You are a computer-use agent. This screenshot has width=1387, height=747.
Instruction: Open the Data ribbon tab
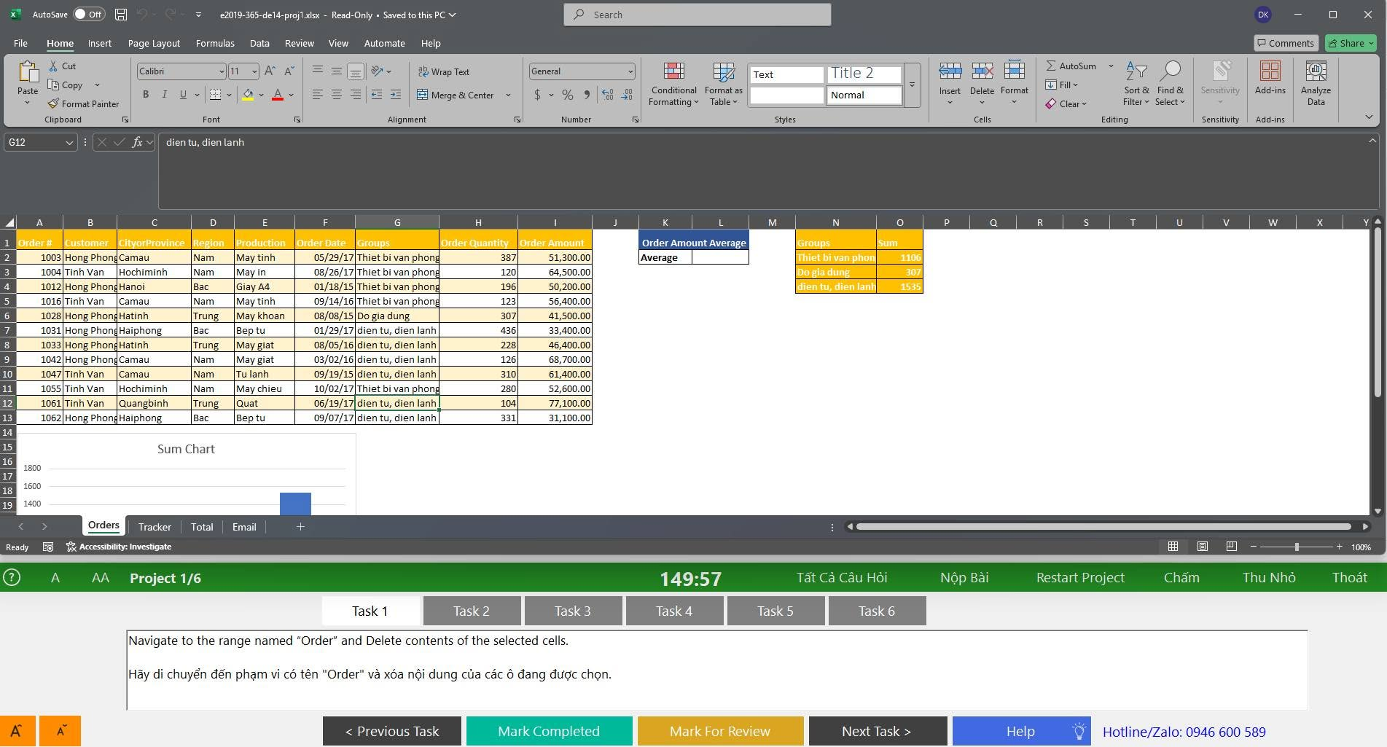click(x=259, y=43)
